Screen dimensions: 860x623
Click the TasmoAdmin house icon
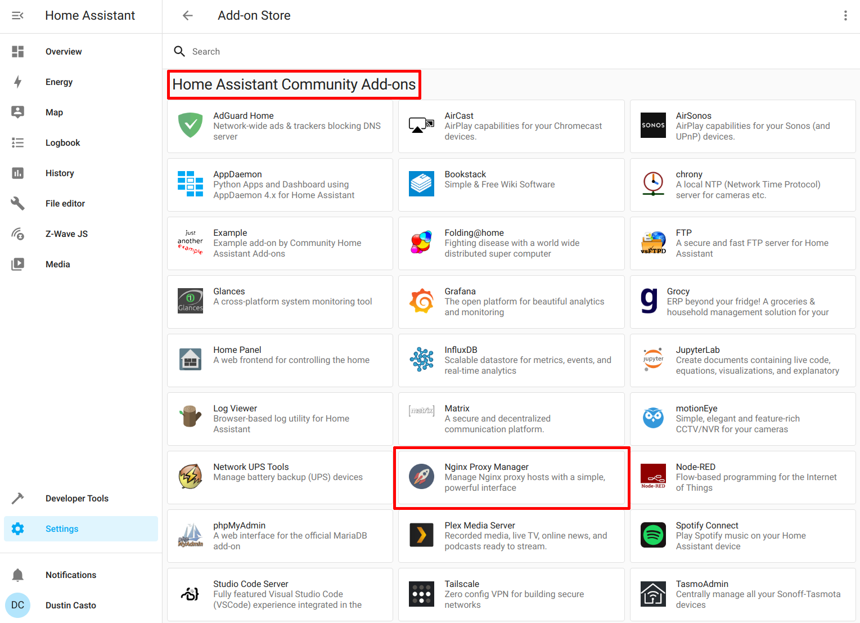coord(653,594)
